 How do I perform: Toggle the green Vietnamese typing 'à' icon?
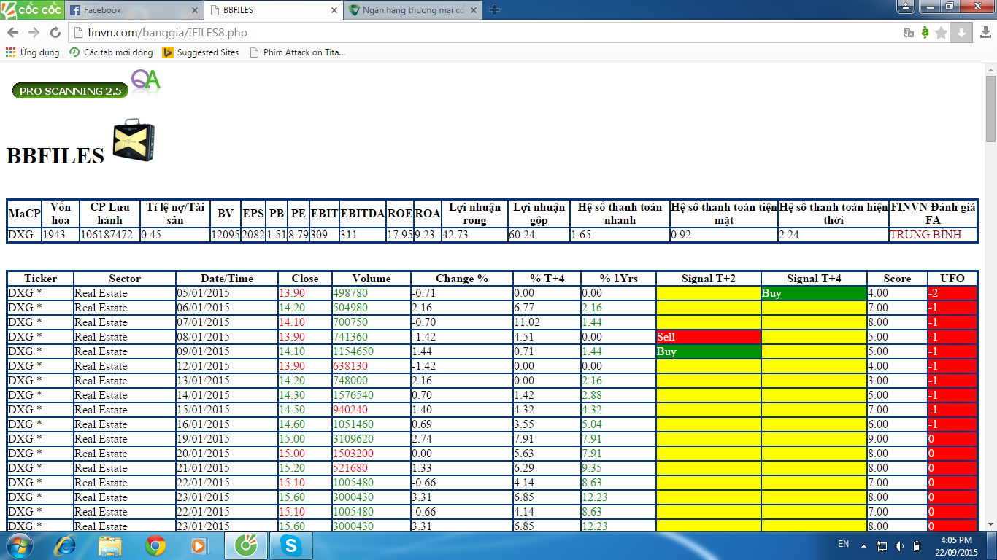(925, 33)
